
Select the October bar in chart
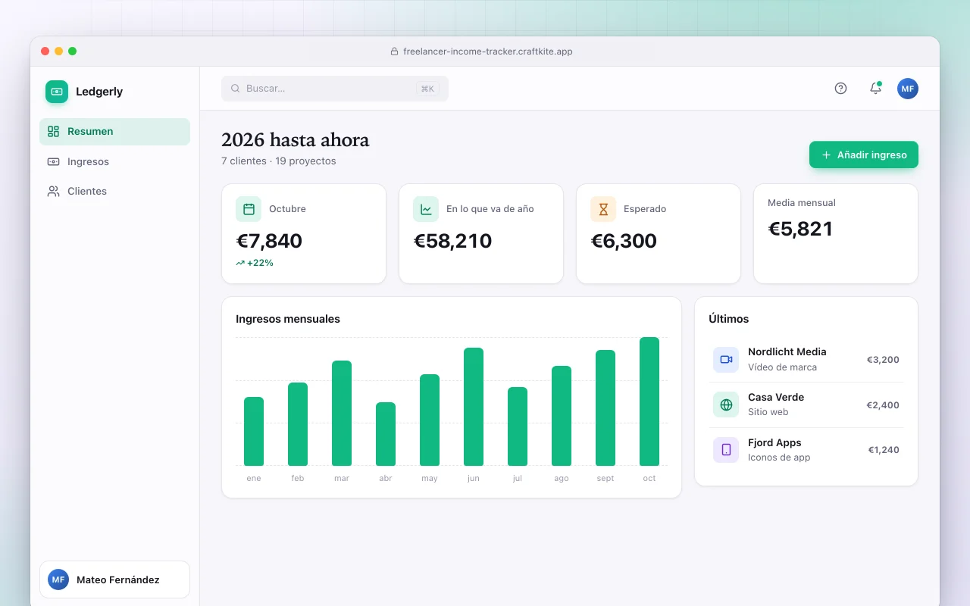[649, 401]
